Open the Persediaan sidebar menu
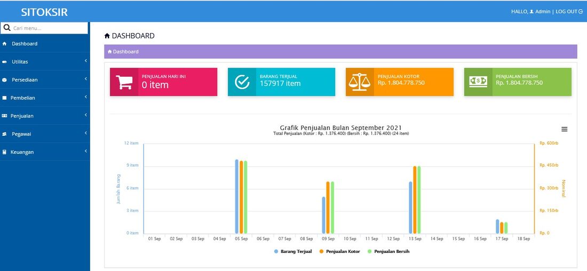 pos(45,79)
